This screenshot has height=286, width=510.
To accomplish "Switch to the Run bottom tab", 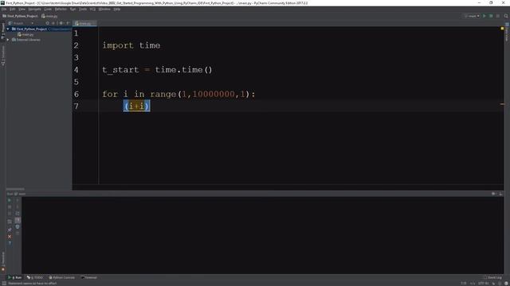I will pos(15,277).
